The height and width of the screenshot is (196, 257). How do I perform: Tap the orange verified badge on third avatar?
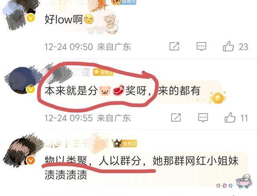click(31, 160)
